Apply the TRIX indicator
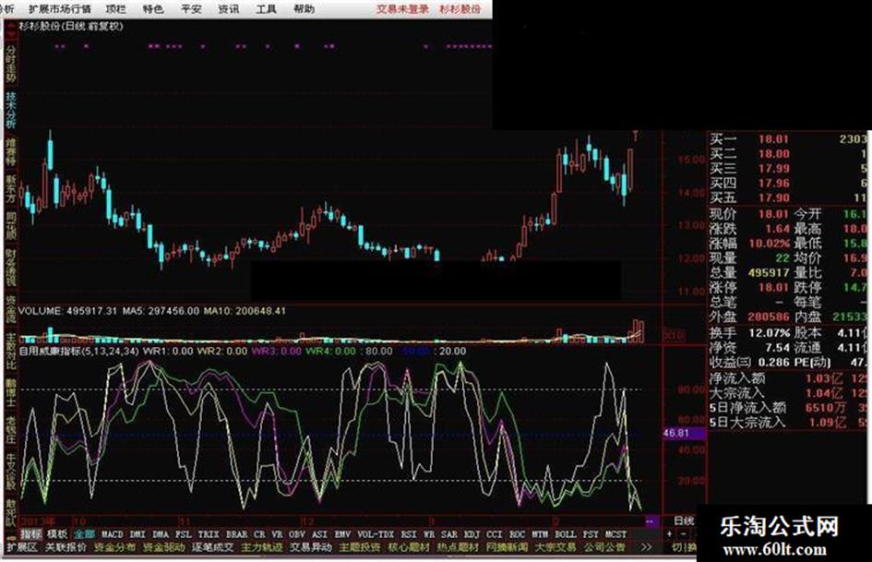This screenshot has width=872, height=562. pyautogui.click(x=209, y=534)
